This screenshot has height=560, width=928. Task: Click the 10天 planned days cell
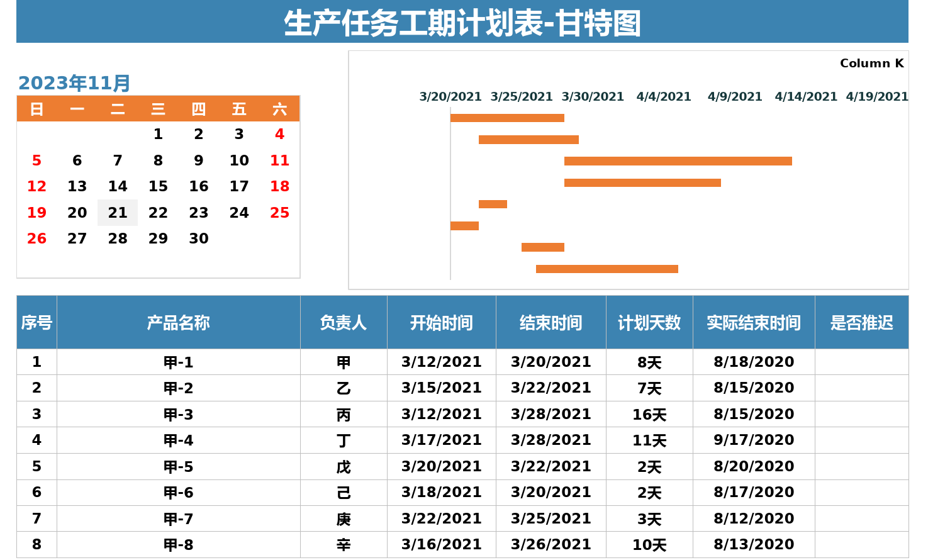coord(649,544)
